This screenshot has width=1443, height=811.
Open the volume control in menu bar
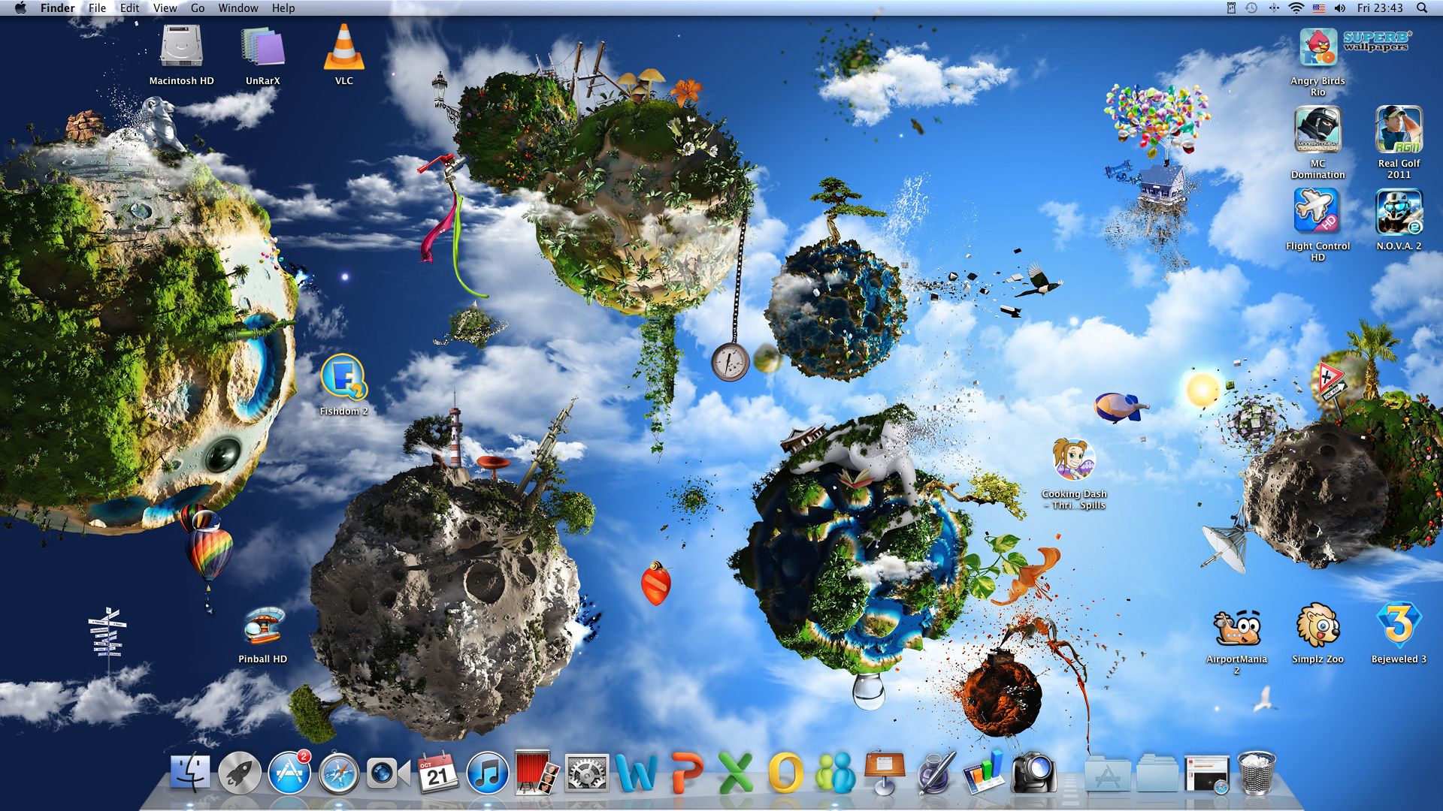[x=1340, y=8]
